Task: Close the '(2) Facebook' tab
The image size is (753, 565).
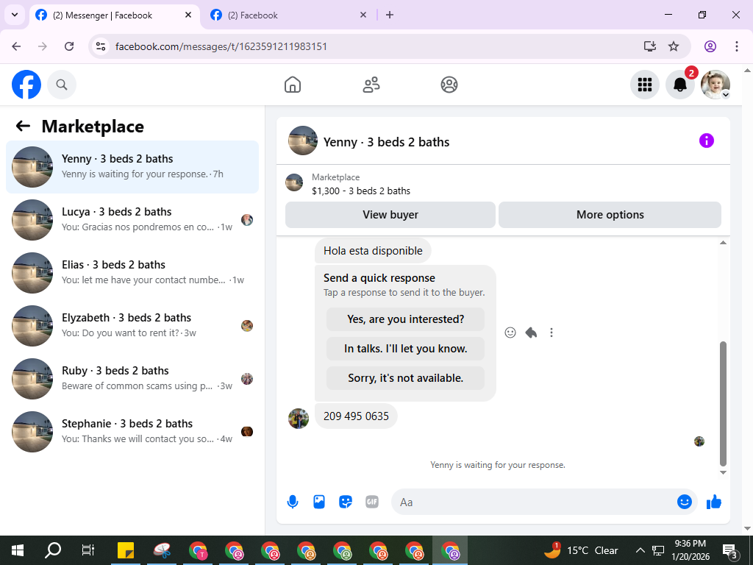Action: pyautogui.click(x=363, y=15)
